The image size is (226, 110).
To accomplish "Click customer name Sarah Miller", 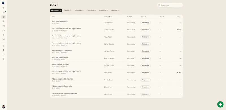I will (x=108, y=94).
